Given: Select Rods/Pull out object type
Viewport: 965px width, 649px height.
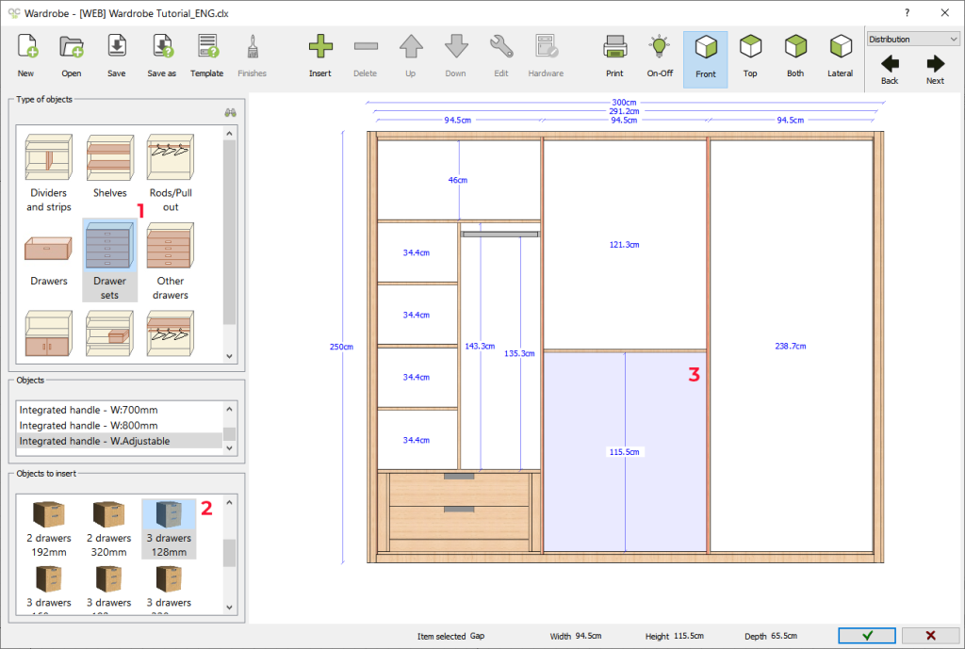Looking at the screenshot, I should (171, 173).
